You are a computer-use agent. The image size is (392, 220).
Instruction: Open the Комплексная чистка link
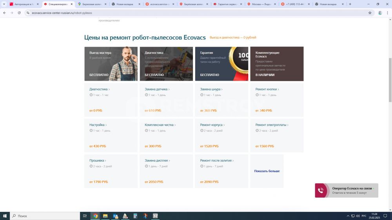tap(160, 125)
